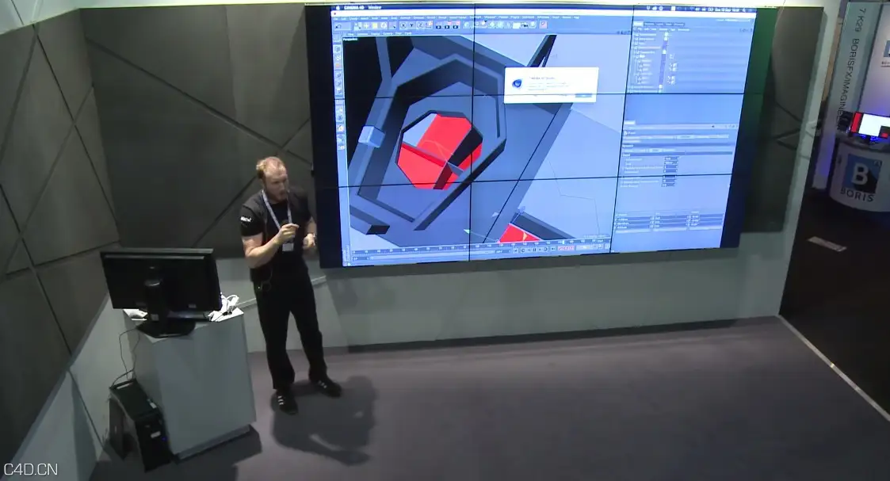The image size is (890, 481).
Task: Toggle the X axis lock
Action: 403,25
